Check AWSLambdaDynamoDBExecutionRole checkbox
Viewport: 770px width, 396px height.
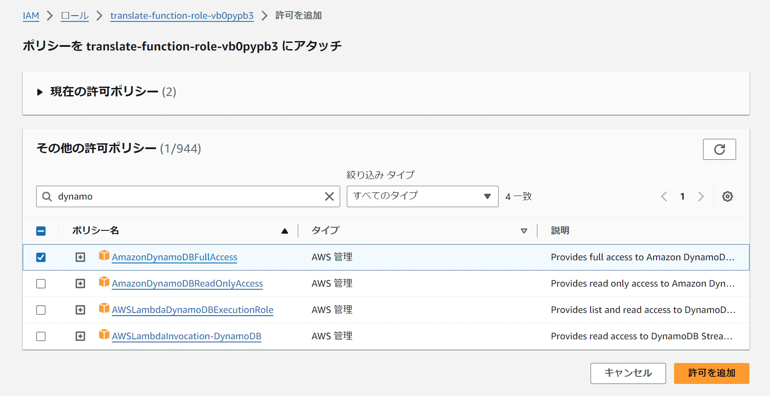point(41,310)
